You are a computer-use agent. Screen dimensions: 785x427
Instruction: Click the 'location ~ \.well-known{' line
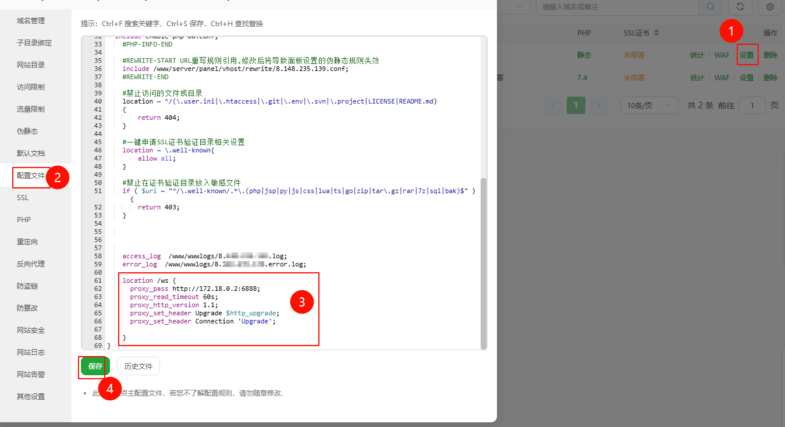pyautogui.click(x=168, y=150)
